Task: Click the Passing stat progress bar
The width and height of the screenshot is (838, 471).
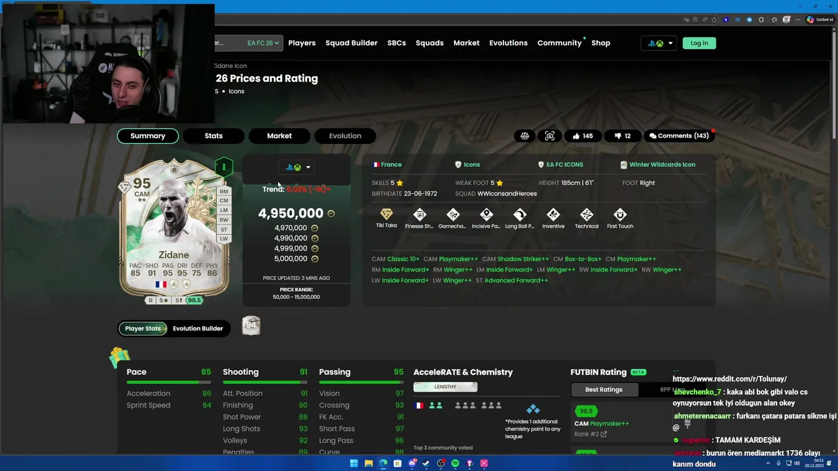Action: click(361, 382)
